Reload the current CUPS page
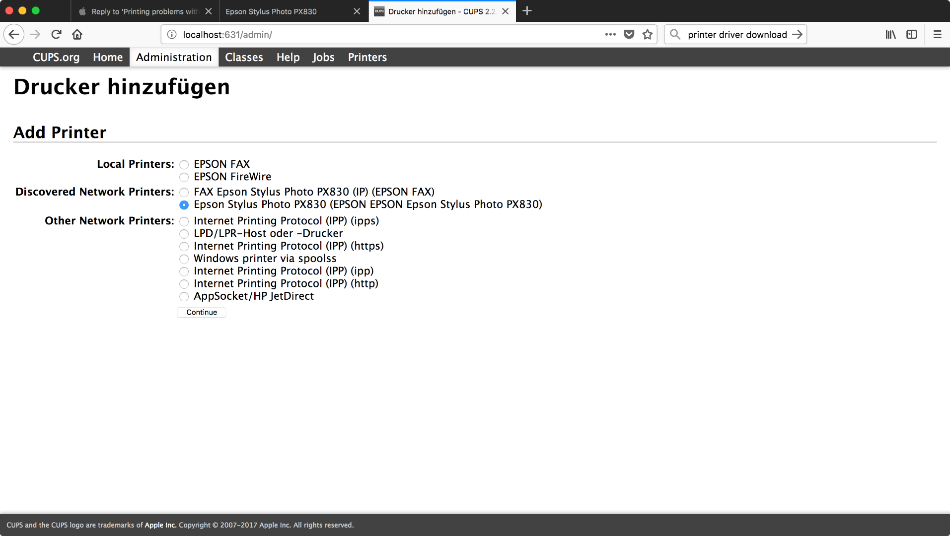Screen dimensions: 950x536 (x=56, y=34)
